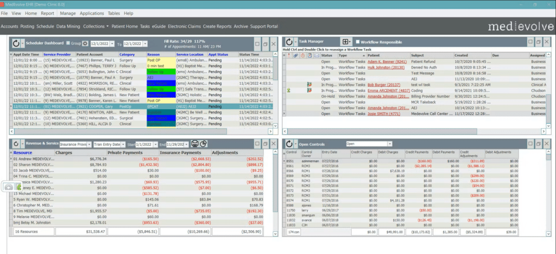The image size is (556, 254).
Task: Select 'Billing Provider Number' task subject
Action: [x=432, y=97]
